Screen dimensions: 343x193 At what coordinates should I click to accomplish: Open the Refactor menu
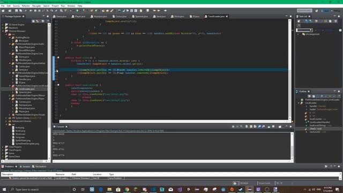pos(26,6)
